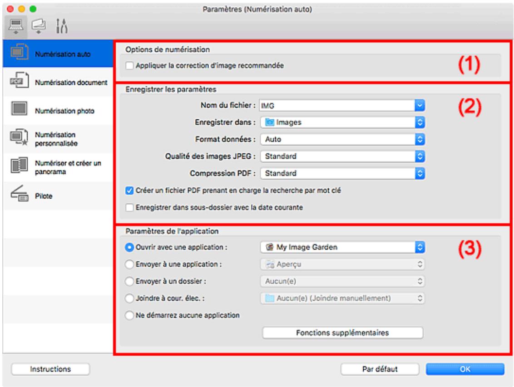The height and width of the screenshot is (387, 514).
Task: Select Numérisation personnalisée in the sidebar
Action: click(58, 139)
